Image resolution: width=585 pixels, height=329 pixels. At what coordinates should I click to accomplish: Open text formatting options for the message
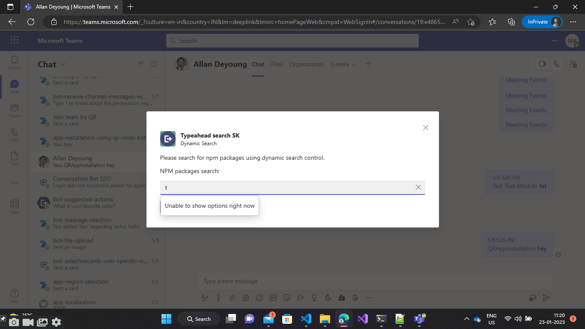click(x=205, y=297)
